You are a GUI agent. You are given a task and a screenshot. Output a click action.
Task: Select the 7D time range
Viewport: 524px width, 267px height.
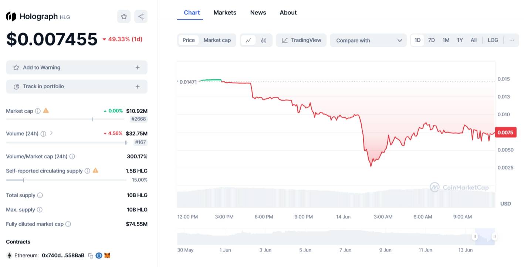(432, 40)
